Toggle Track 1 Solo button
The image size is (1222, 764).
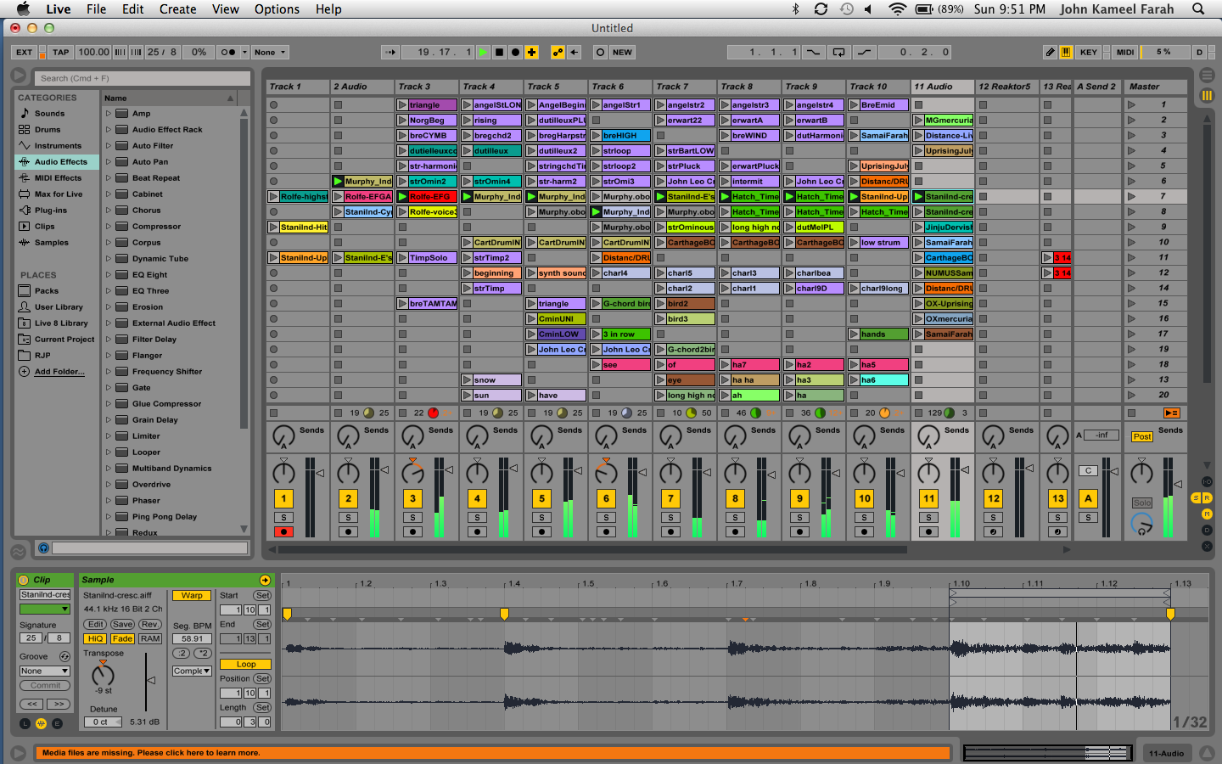[283, 518]
